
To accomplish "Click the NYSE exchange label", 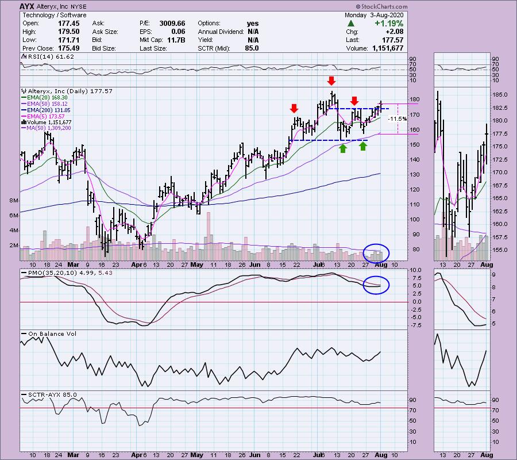I will click(x=78, y=6).
